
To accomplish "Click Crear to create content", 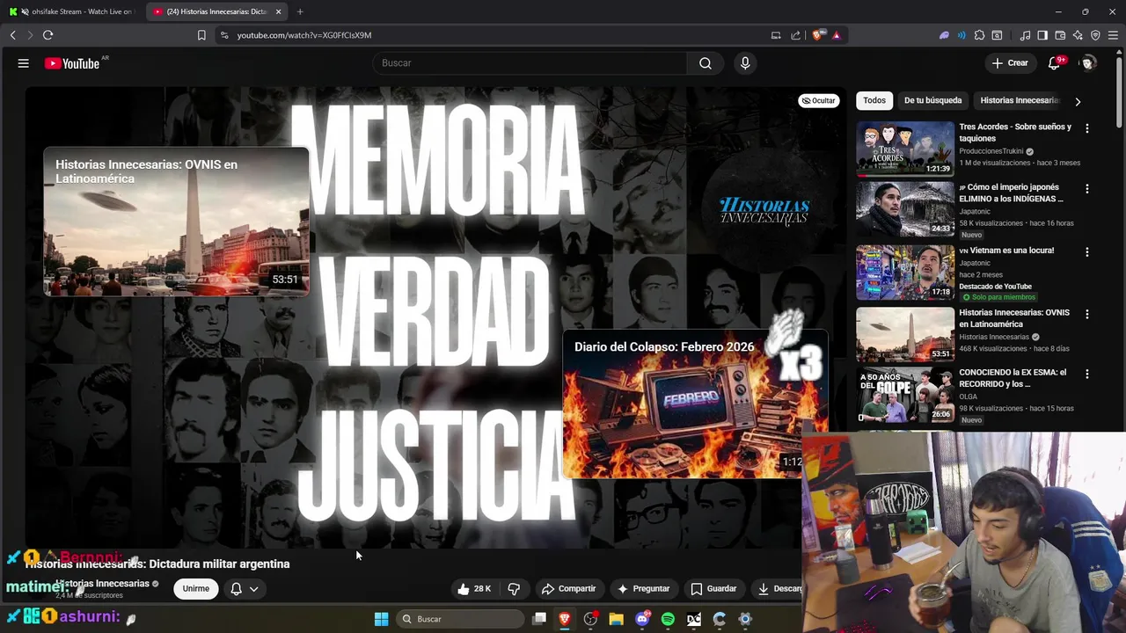I will 1009,63.
